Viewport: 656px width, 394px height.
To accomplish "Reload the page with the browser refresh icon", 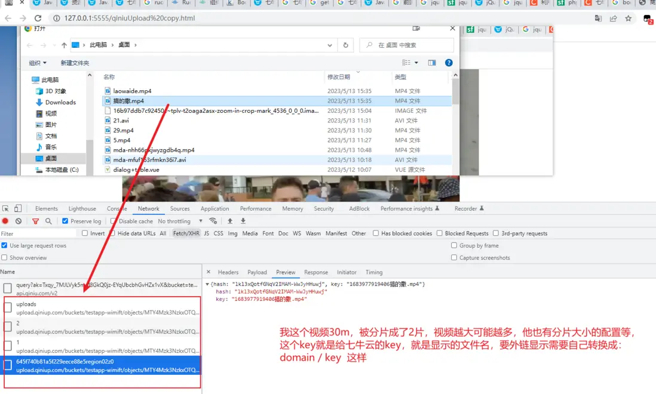I will pos(38,19).
